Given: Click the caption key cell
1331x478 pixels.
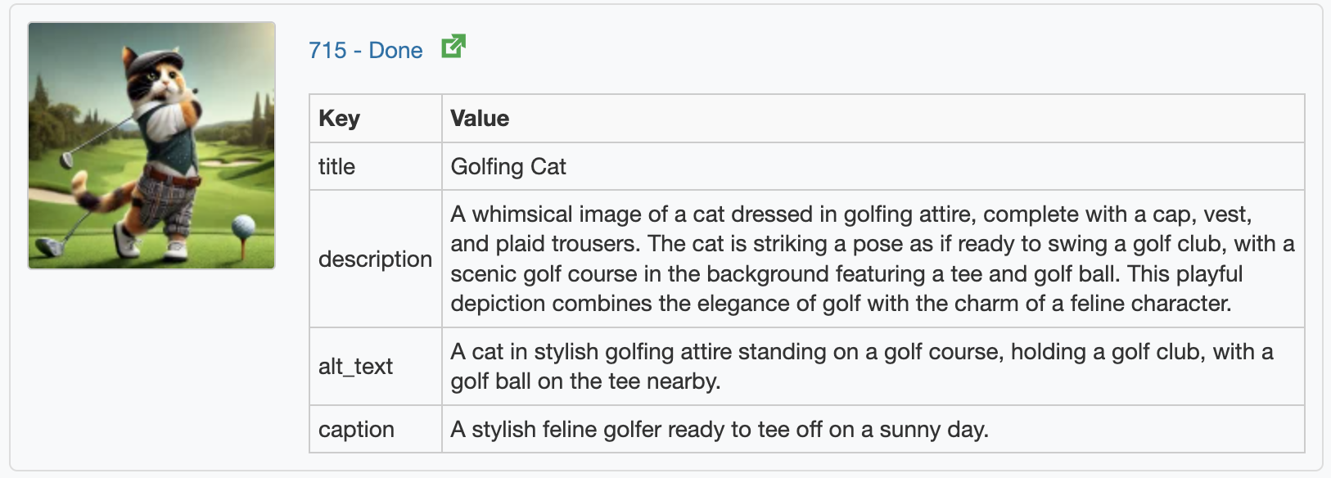Looking at the screenshot, I should tap(376, 430).
